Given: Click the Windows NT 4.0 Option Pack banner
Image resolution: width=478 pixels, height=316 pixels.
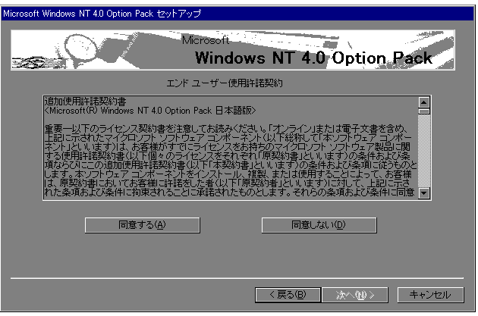Looking at the screenshot, I should pyautogui.click(x=233, y=50).
